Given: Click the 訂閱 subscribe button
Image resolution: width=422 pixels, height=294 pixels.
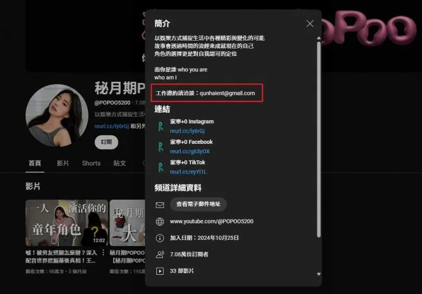Looking at the screenshot, I should 106,142.
